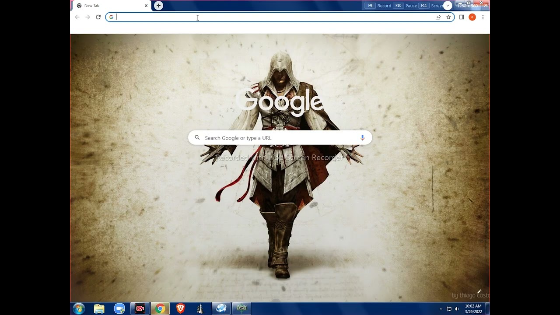Open the chess piece taskbar app

pyautogui.click(x=200, y=309)
